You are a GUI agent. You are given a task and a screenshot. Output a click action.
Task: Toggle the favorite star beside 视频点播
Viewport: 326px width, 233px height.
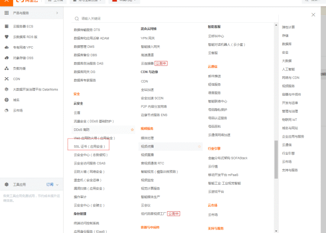click(x=199, y=146)
